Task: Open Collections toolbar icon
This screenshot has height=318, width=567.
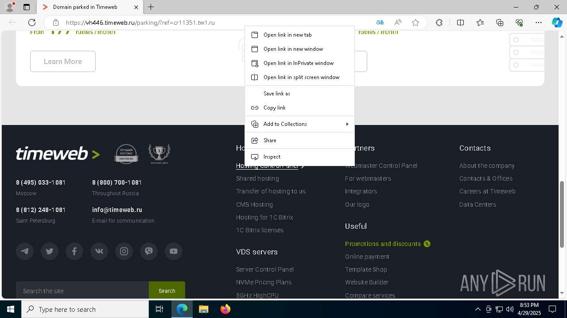Action: click(x=500, y=23)
